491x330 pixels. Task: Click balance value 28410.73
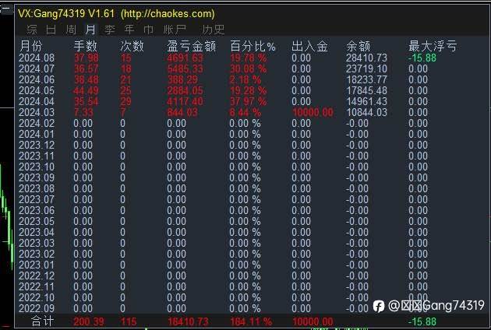click(366, 58)
